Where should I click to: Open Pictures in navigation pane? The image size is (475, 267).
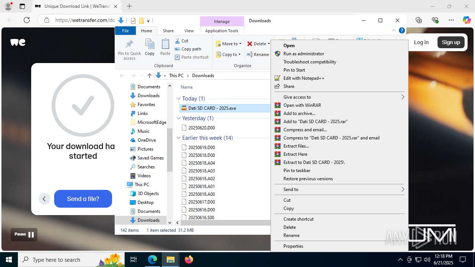[x=145, y=149]
